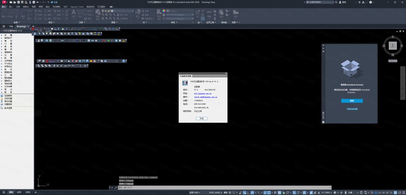Click the 关闭 button in the version dialog
The height and width of the screenshot is (195, 406).
(201, 118)
